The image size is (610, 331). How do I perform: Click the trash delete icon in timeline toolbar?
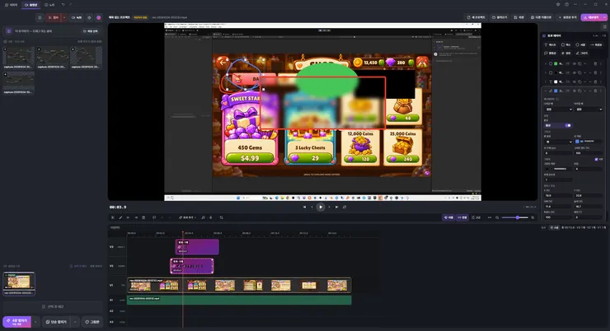(x=143, y=217)
